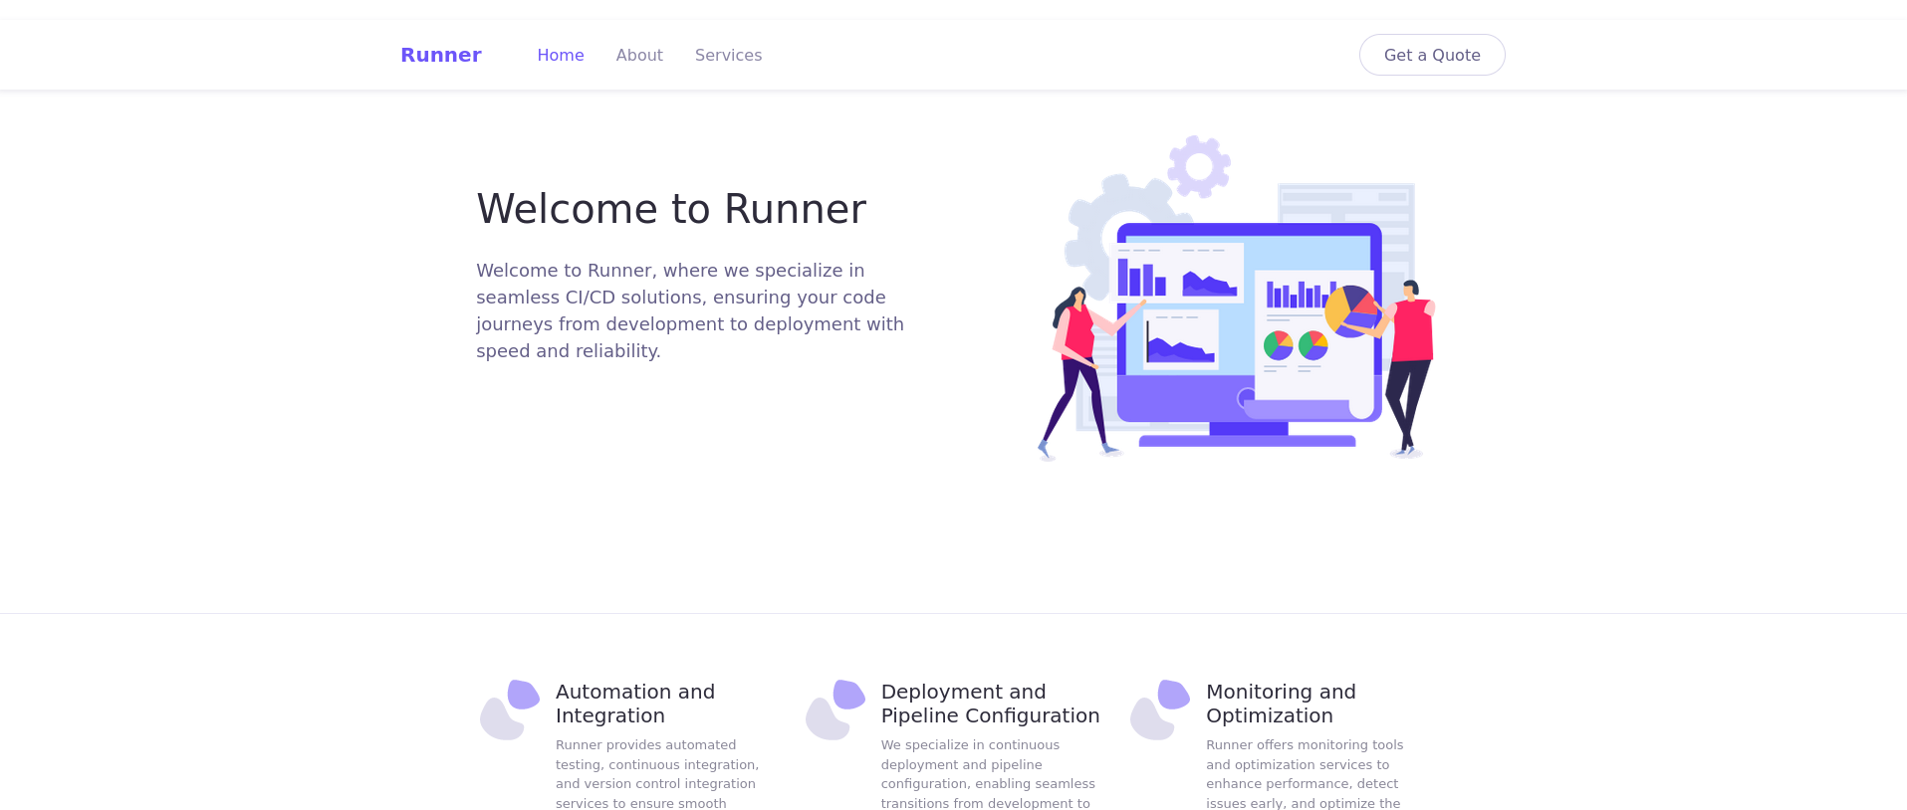This screenshot has width=1907, height=810.
Task: Select the woman figure in the hero image
Action: pyautogui.click(x=1075, y=368)
